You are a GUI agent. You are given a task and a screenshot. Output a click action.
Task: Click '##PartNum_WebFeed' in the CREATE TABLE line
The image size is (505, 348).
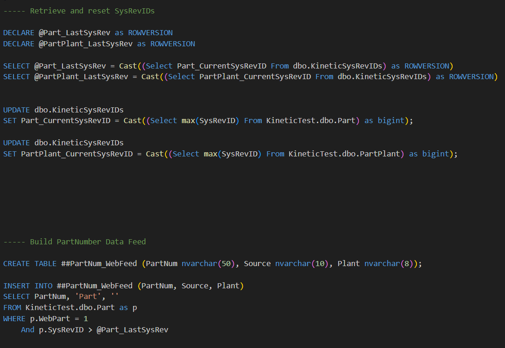point(99,264)
